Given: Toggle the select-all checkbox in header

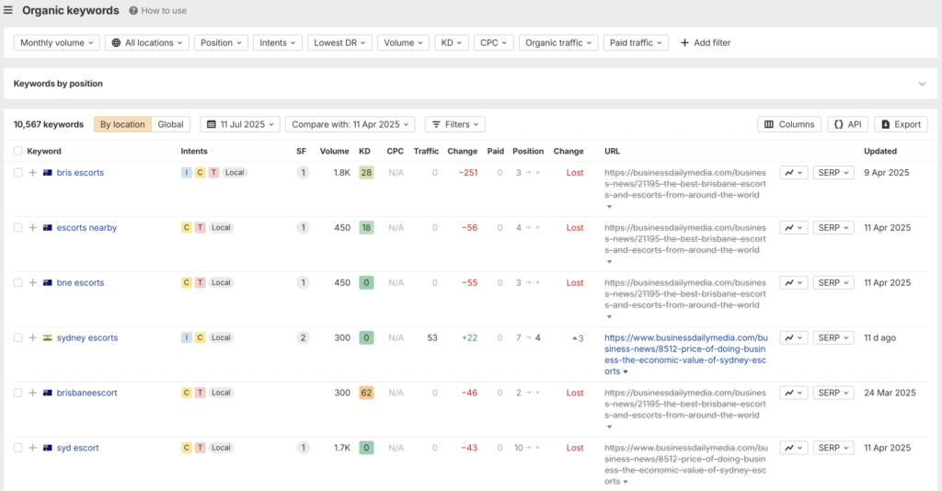Looking at the screenshot, I should (18, 151).
